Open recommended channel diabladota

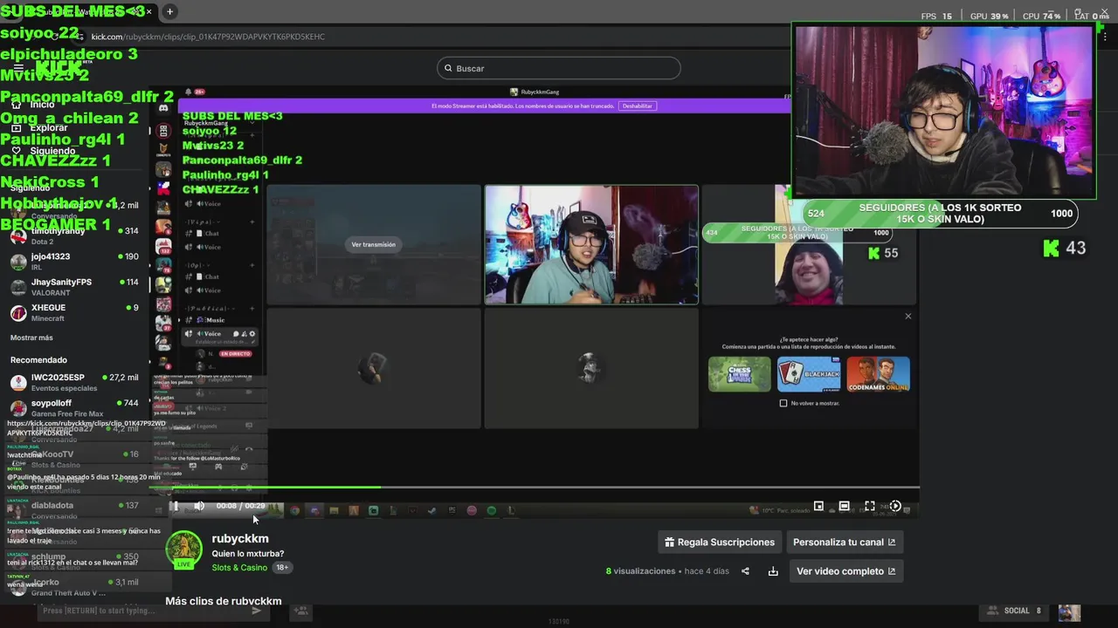click(x=74, y=509)
